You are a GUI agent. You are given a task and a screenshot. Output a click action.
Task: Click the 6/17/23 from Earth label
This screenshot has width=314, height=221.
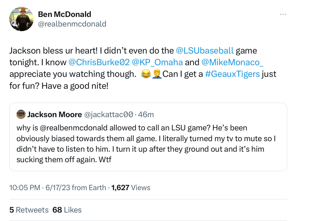[x=76, y=188]
